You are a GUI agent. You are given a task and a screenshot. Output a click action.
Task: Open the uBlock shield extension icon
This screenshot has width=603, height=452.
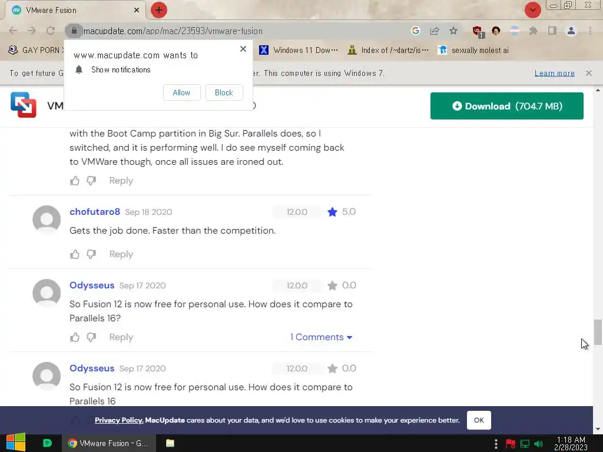click(x=478, y=32)
